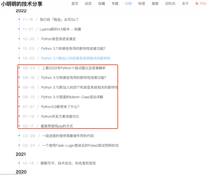Go to the 标签 tags page
This screenshot has width=207, height=175.
point(142,3)
